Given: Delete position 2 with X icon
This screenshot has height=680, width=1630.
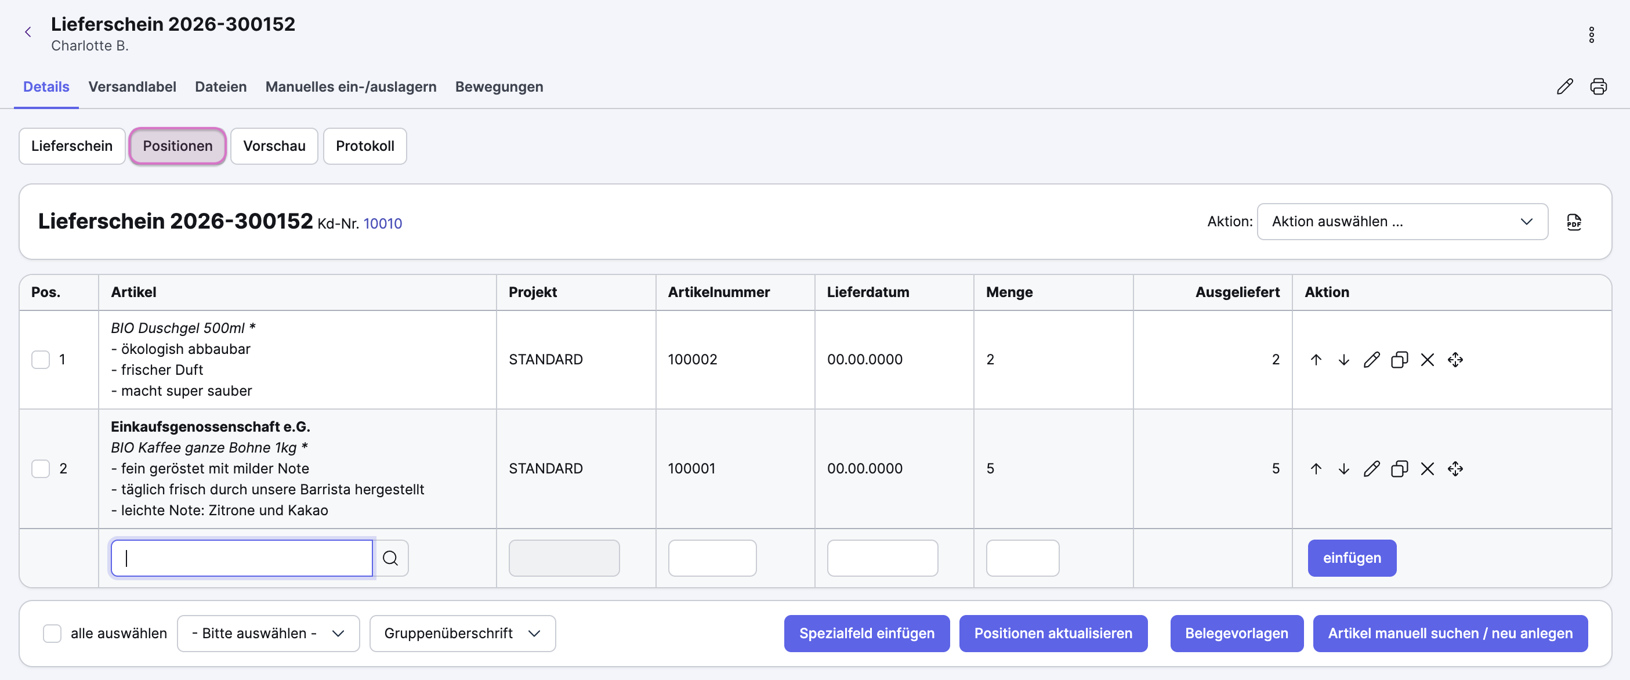Looking at the screenshot, I should 1427,469.
